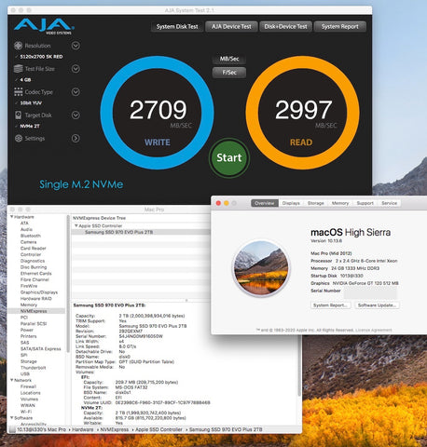The image size is (427, 447).
Task: Switch units to F/Sec
Action: point(229,73)
